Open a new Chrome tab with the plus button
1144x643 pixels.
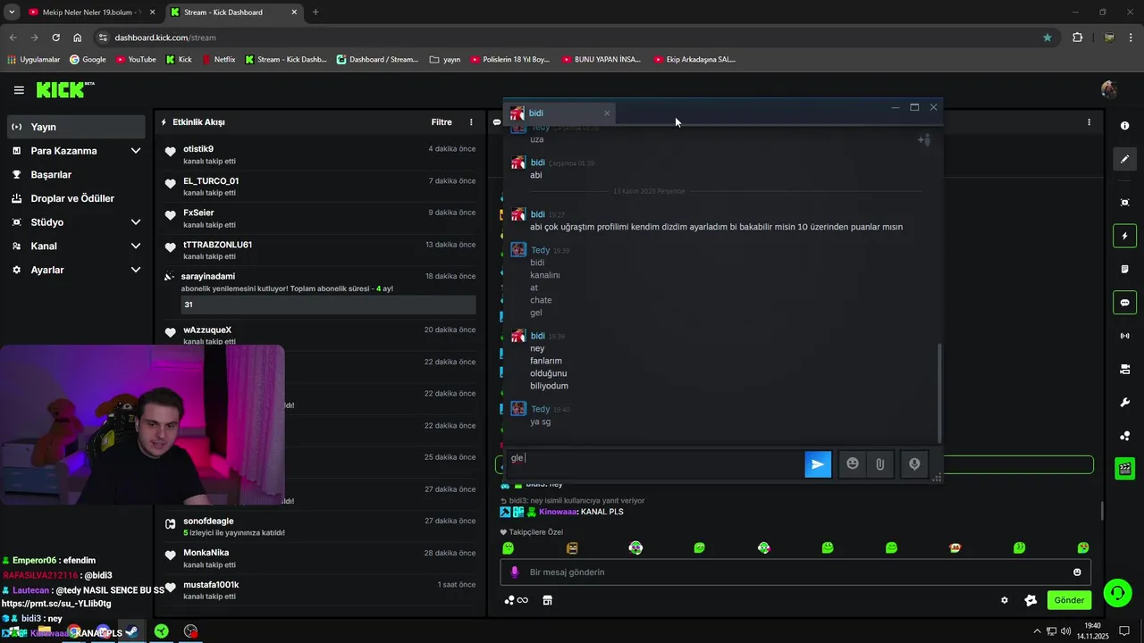315,13
